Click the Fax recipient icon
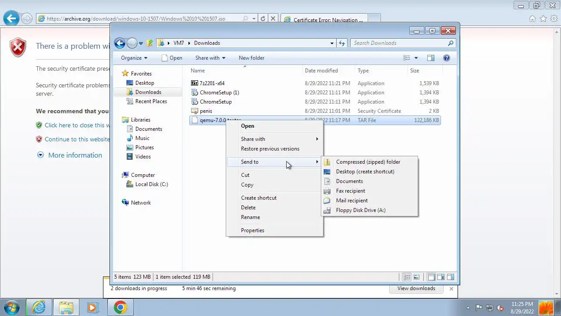561x316 pixels. coord(327,191)
